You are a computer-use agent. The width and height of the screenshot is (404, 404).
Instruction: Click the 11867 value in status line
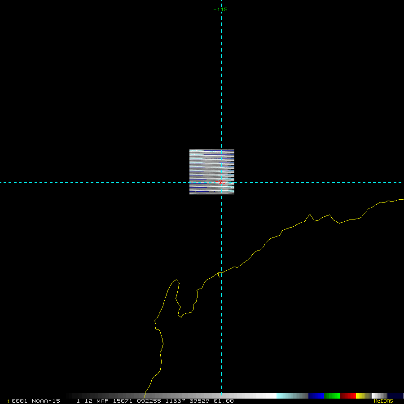point(175,401)
